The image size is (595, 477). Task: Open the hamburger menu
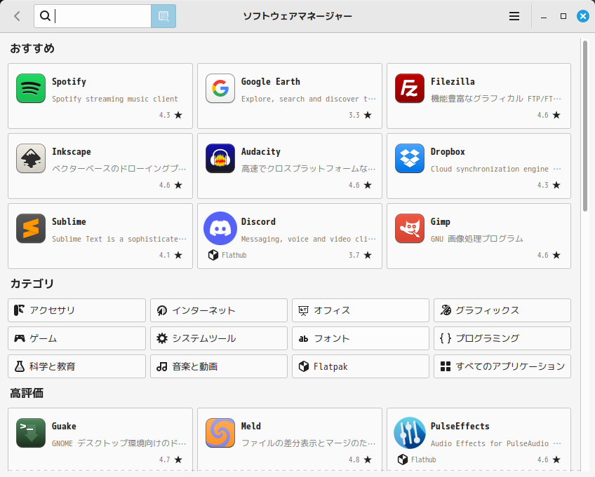514,15
